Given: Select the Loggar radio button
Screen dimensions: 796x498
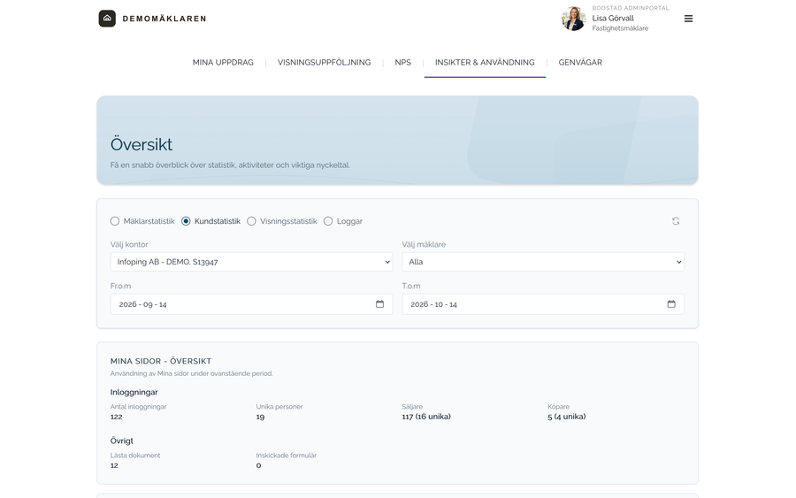Looking at the screenshot, I should (328, 221).
